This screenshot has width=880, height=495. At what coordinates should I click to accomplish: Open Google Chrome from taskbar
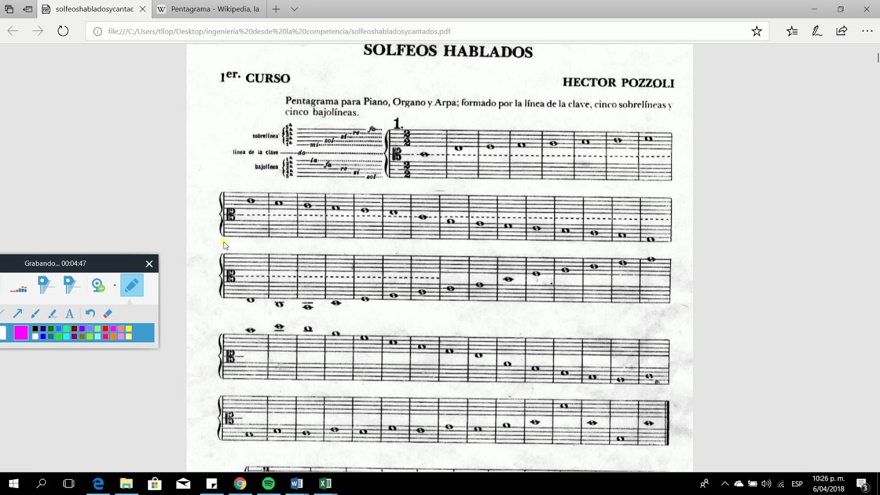pyautogui.click(x=240, y=483)
